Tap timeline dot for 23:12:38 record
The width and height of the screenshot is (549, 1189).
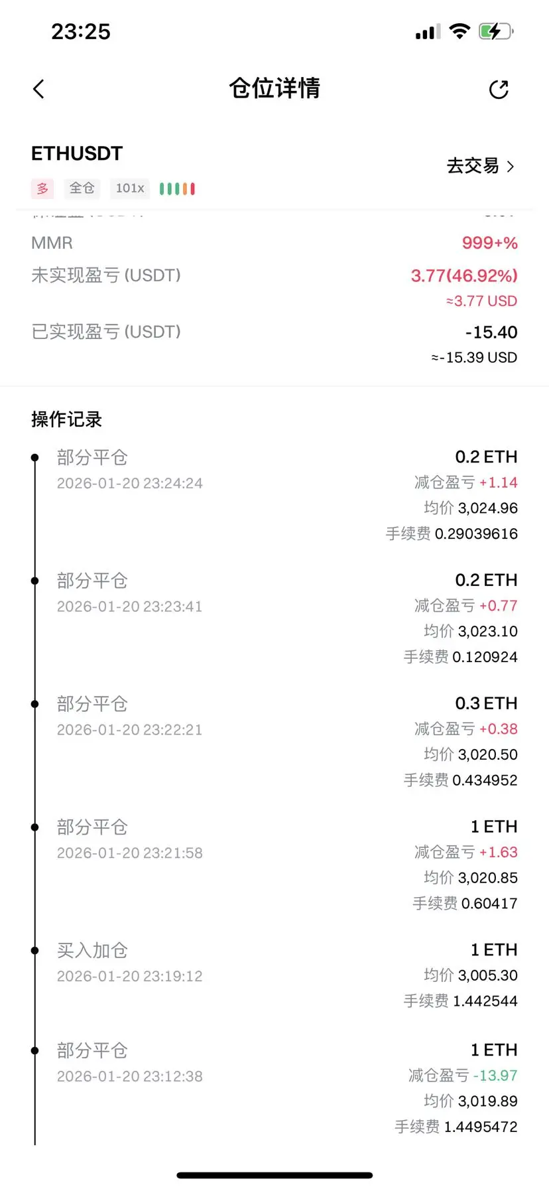pos(35,1050)
